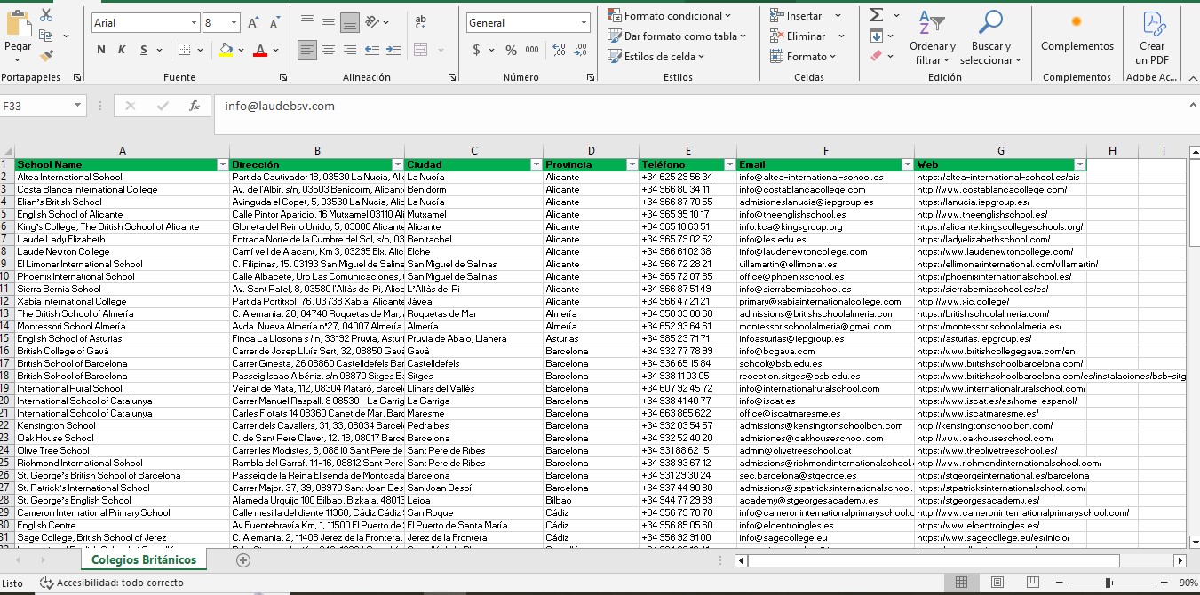Click the insert function fx icon
The width and height of the screenshot is (1200, 595).
195,106
